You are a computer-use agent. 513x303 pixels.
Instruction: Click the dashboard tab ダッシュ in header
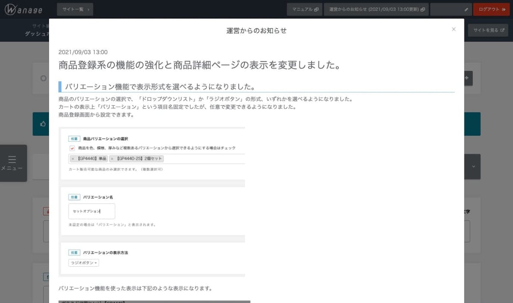point(36,34)
